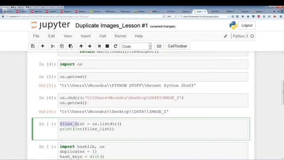Image resolution: width=284 pixels, height=160 pixels.
Task: Click the '(unsaved changes)' status text
Action: pyautogui.click(x=163, y=27)
